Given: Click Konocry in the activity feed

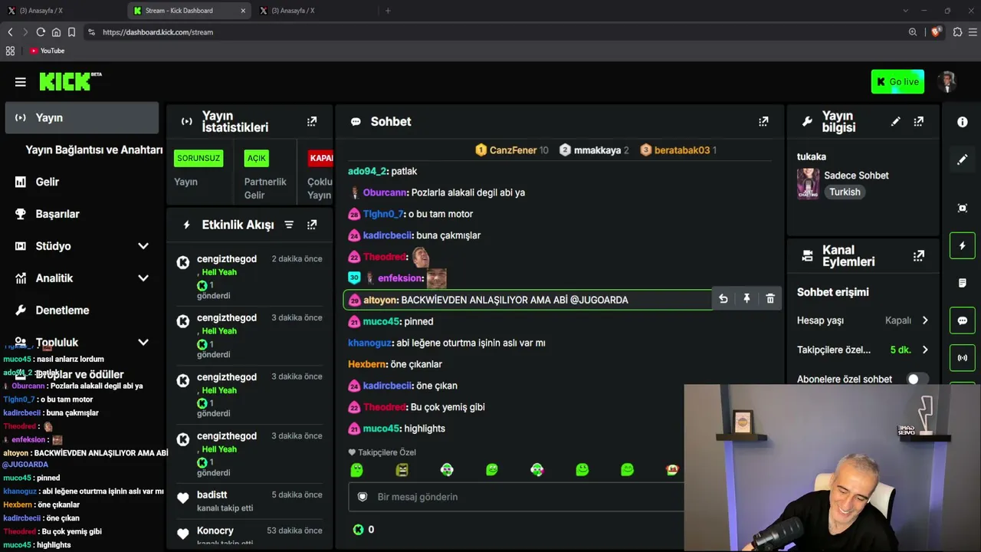Looking at the screenshot, I should coord(215,531).
